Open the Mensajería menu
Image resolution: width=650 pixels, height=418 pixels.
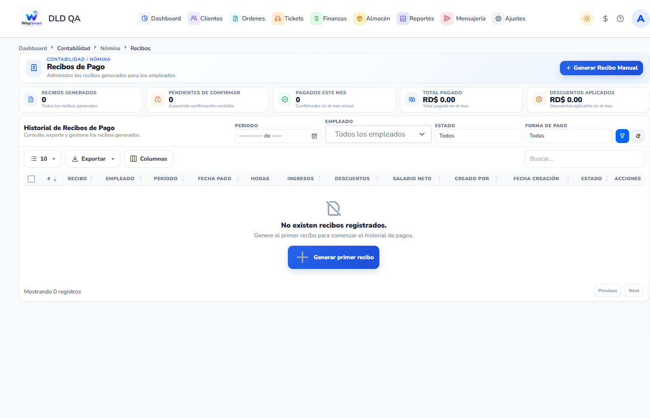(463, 19)
